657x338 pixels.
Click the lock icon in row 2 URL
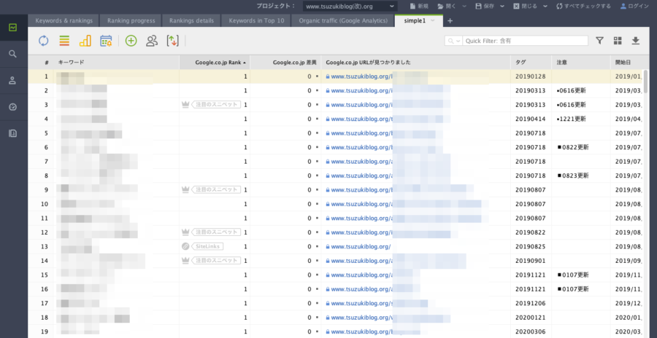tap(328, 90)
